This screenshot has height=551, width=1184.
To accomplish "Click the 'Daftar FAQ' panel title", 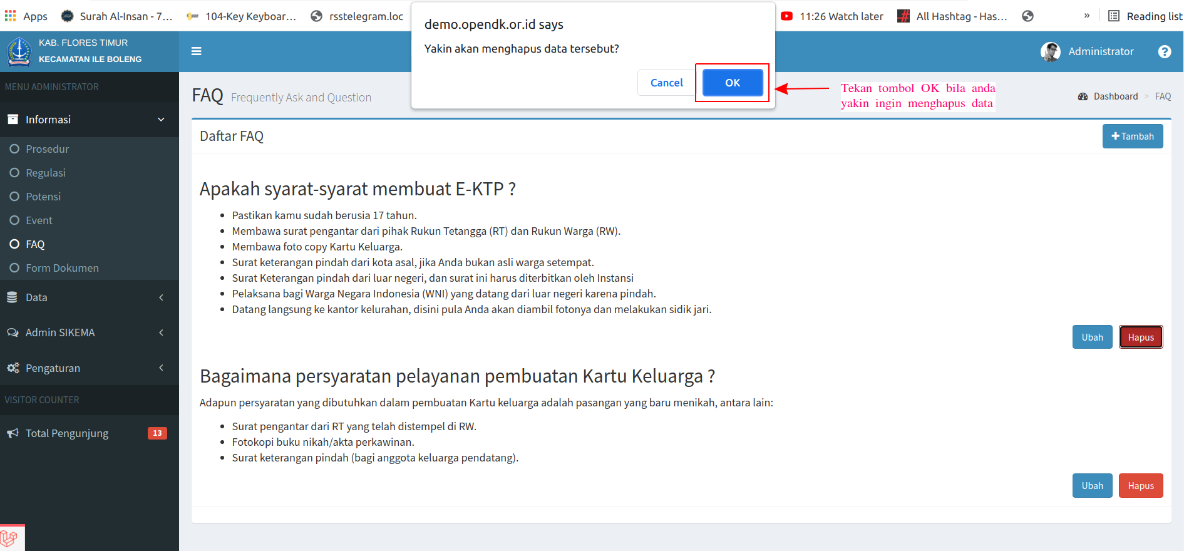I will click(x=232, y=136).
